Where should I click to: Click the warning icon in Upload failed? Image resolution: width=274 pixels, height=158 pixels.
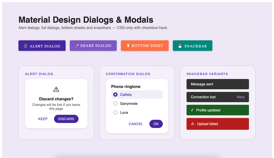193,124
